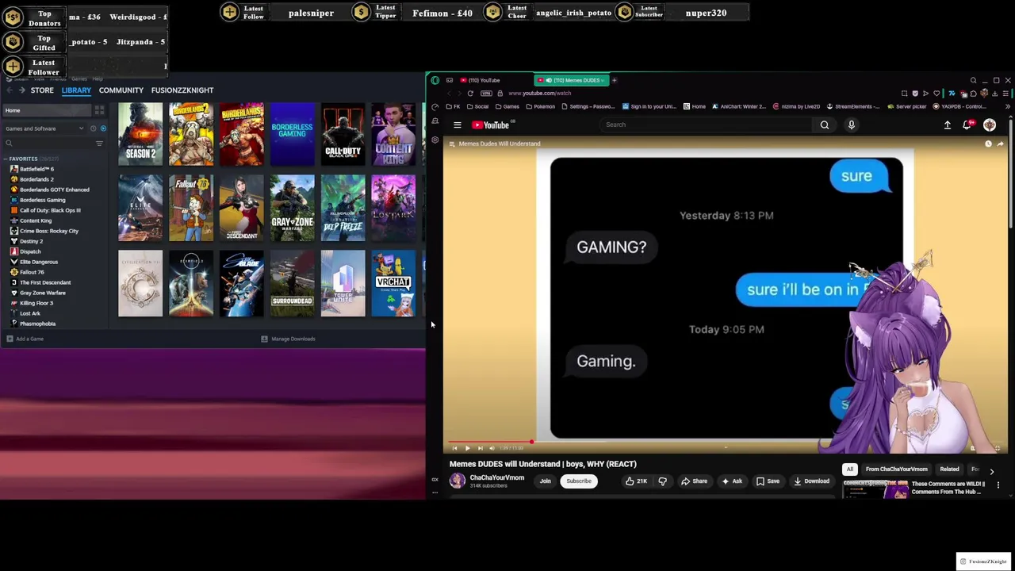Click Add a Game in Steam
The image size is (1015, 571).
(25, 339)
